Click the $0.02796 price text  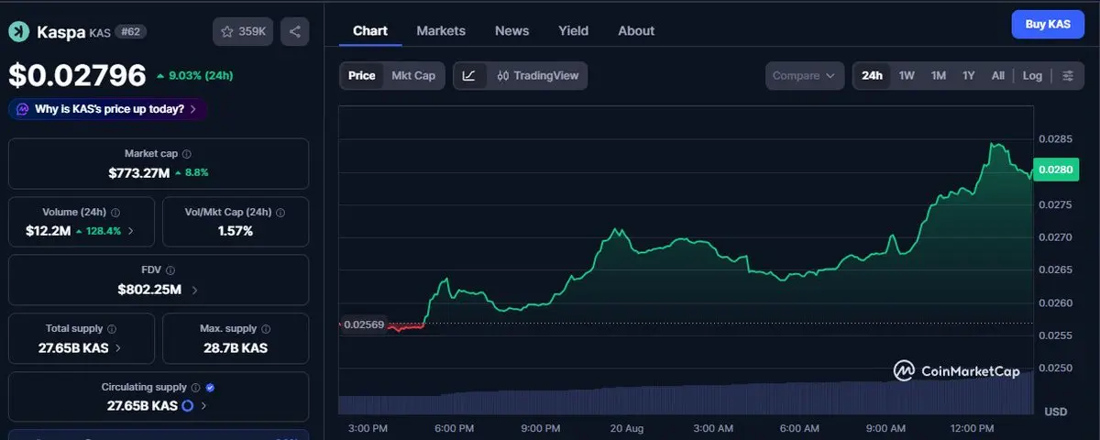tap(77, 74)
